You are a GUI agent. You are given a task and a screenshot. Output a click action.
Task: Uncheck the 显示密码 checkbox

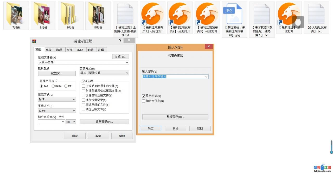pyautogui.click(x=144, y=96)
